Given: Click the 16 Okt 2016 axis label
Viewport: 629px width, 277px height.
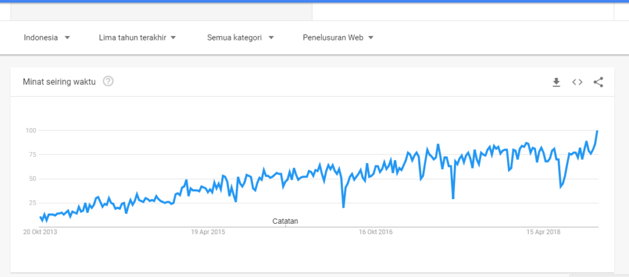Looking at the screenshot, I should click(x=375, y=232).
